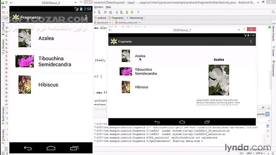Close the Nexus 7 emulator window
Screen dimensions: 276x155
coord(251,29)
